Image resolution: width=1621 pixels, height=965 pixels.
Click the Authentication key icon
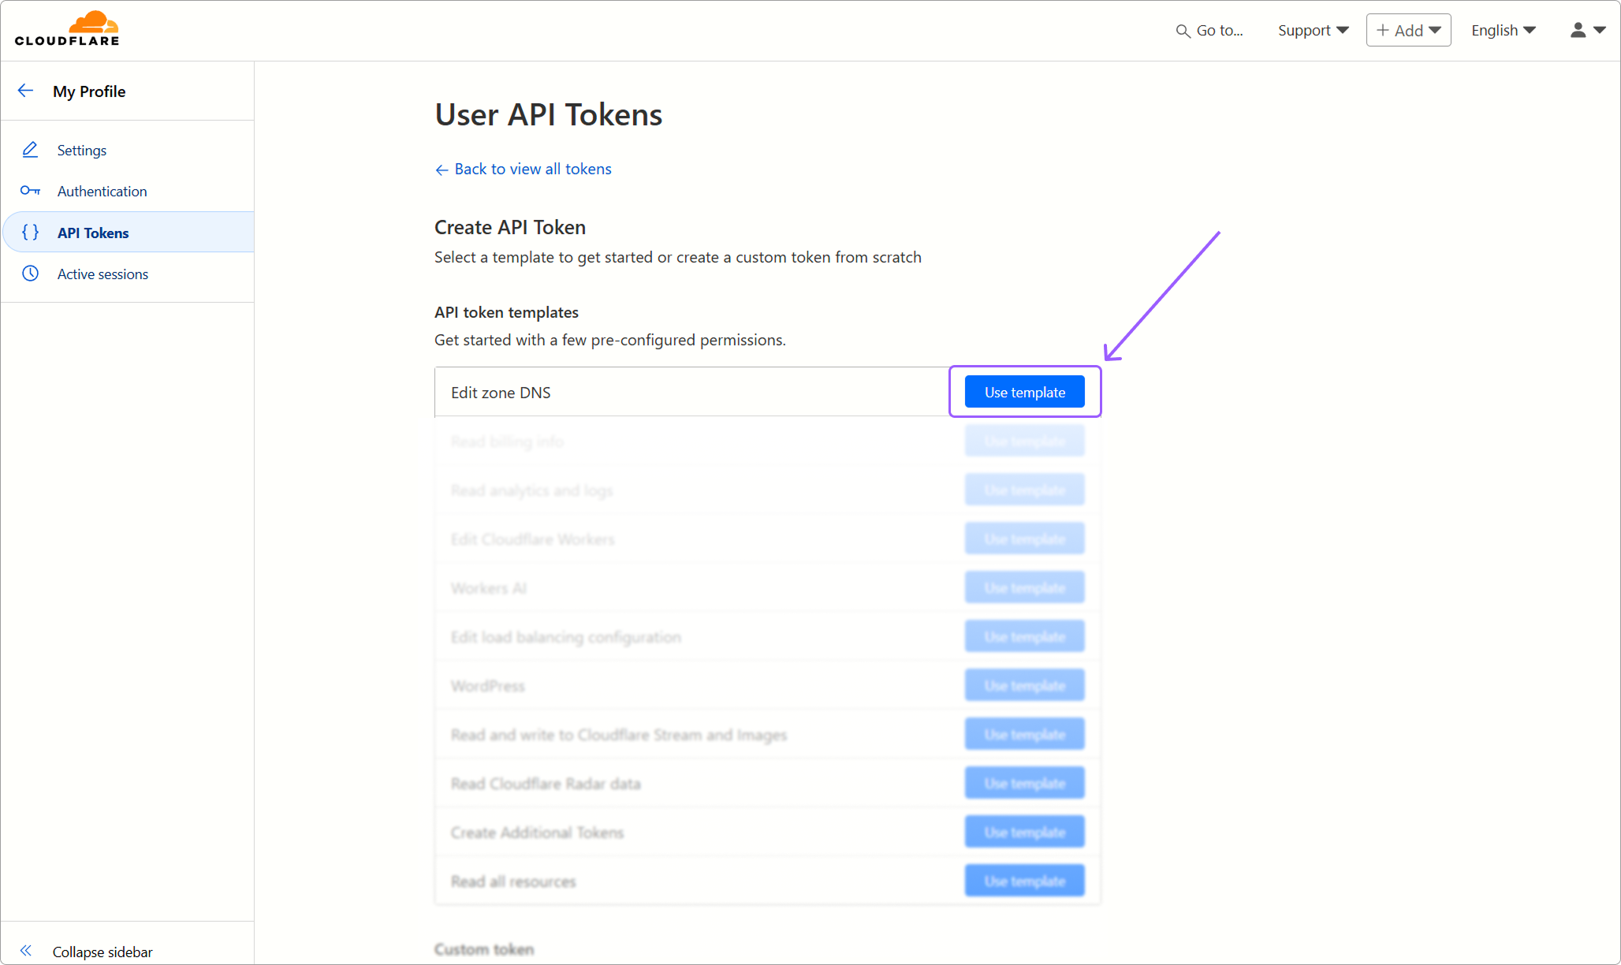pos(30,191)
